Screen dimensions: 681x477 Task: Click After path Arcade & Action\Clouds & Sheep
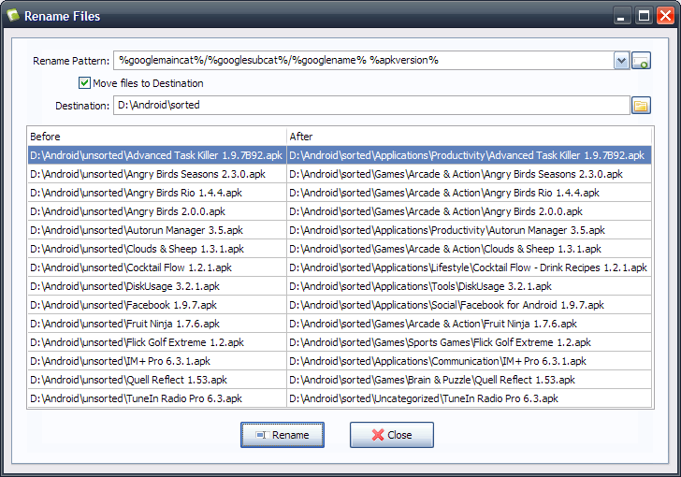coord(470,249)
